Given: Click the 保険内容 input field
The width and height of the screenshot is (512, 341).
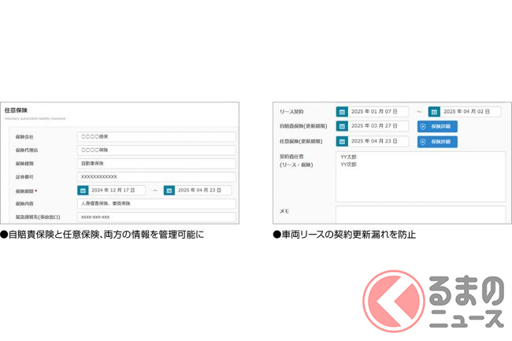Looking at the screenshot, I should coord(156,204).
